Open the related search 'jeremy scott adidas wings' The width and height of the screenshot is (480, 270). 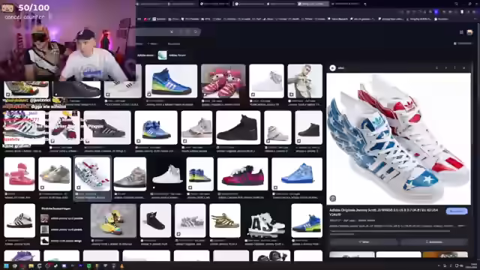click(61, 241)
